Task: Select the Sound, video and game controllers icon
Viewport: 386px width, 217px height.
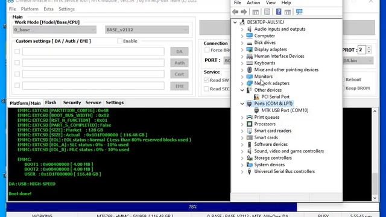Action: (x=249, y=151)
